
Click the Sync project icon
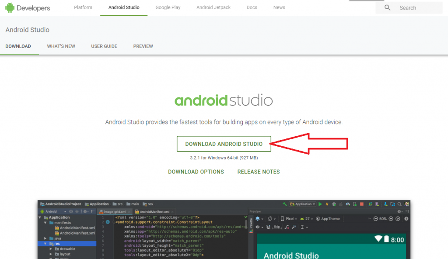370,204
